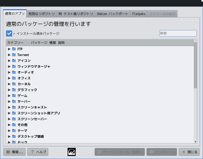
Task: Toggle the インストール済みパッケージ checkbox
Action: (x=9, y=33)
